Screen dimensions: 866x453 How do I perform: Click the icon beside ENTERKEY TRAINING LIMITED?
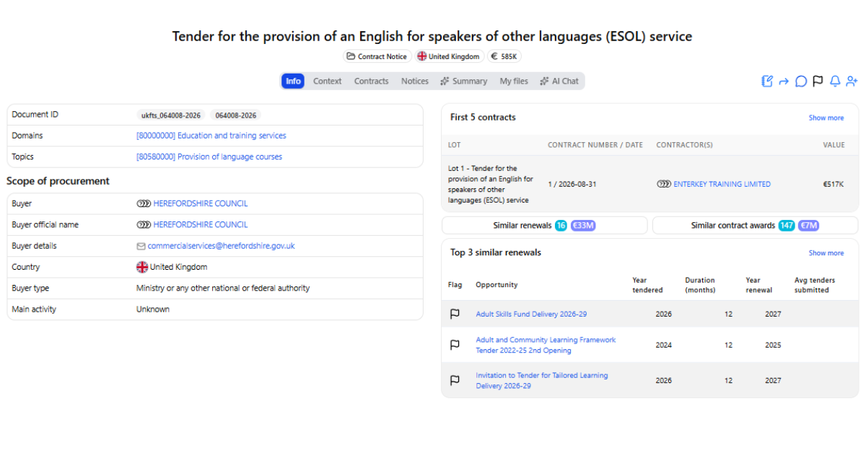(664, 185)
